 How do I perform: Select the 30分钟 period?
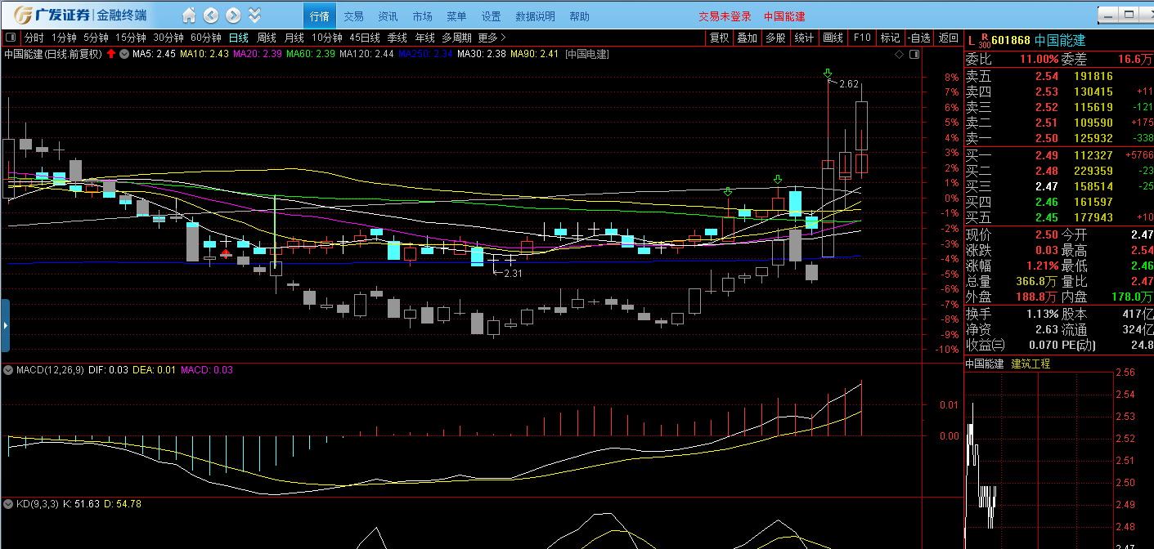click(168, 38)
